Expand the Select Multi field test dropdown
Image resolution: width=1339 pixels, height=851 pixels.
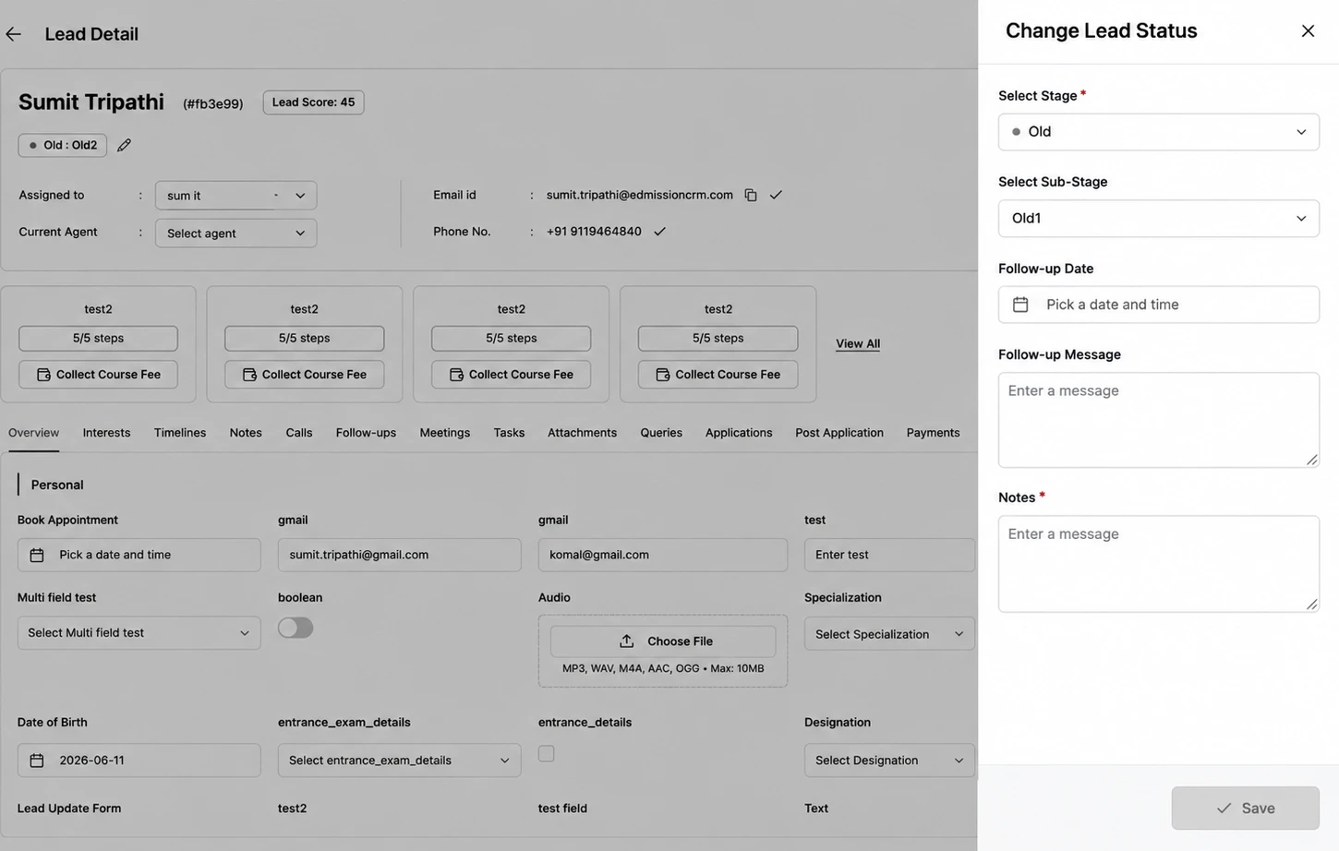point(139,633)
